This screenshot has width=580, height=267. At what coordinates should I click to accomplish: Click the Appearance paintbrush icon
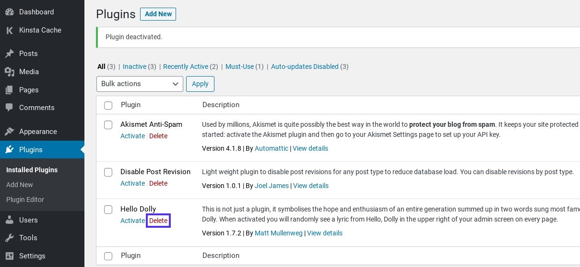click(9, 132)
